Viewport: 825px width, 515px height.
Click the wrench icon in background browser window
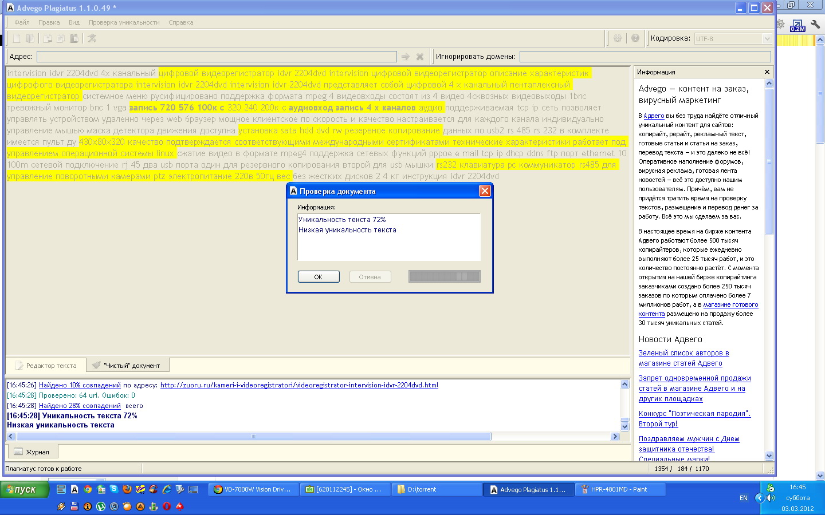point(815,25)
